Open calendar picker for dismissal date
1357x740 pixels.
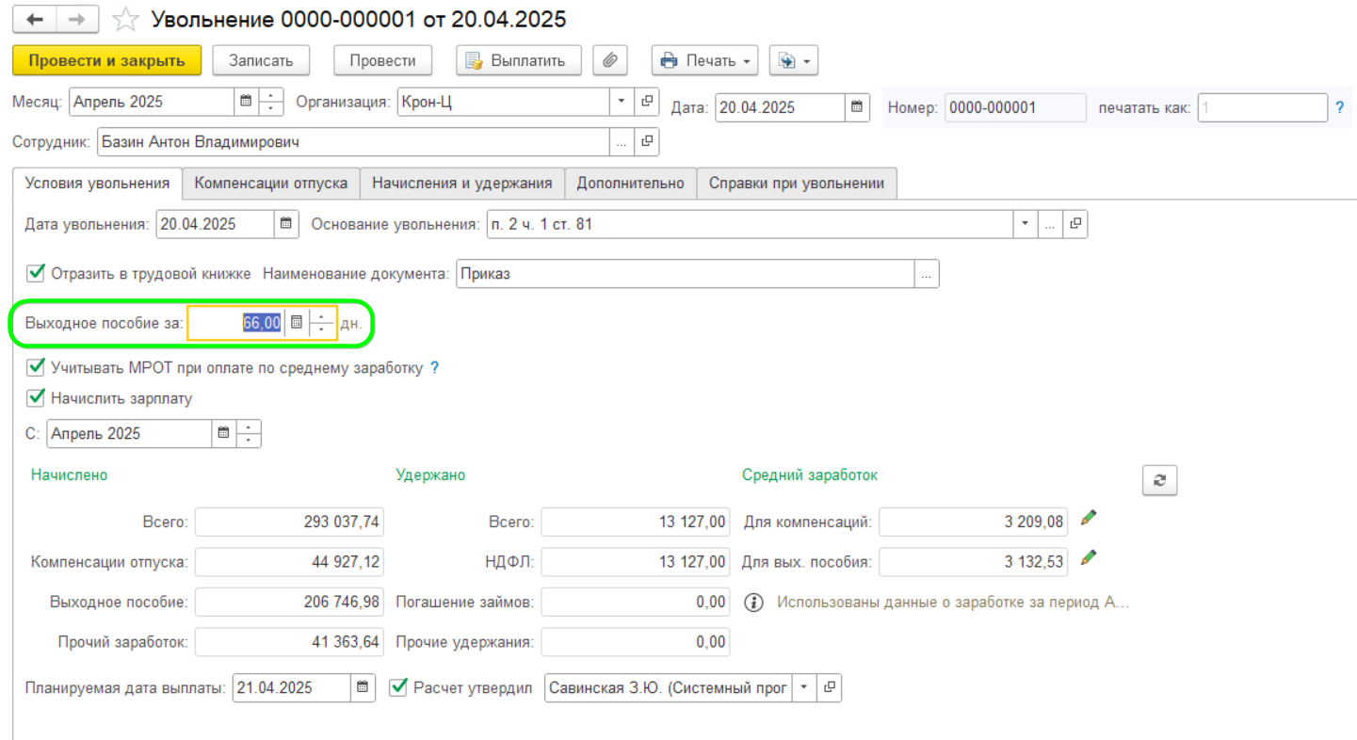[286, 224]
